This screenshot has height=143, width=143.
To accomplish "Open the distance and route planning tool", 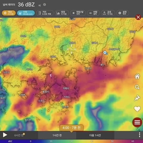I will (x=45, y=13).
